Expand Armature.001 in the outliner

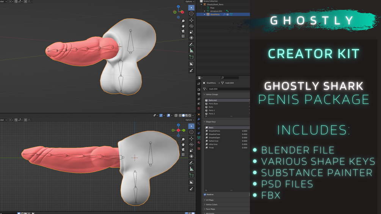coord(205,11)
